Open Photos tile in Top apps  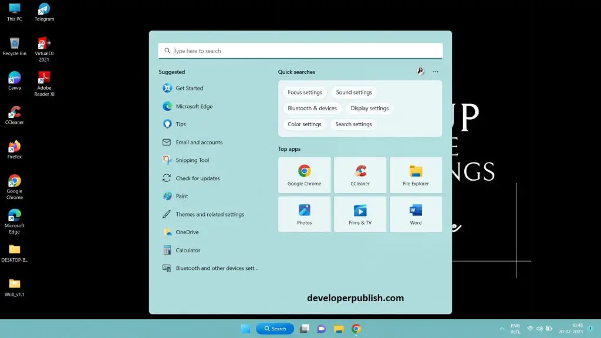[305, 214]
